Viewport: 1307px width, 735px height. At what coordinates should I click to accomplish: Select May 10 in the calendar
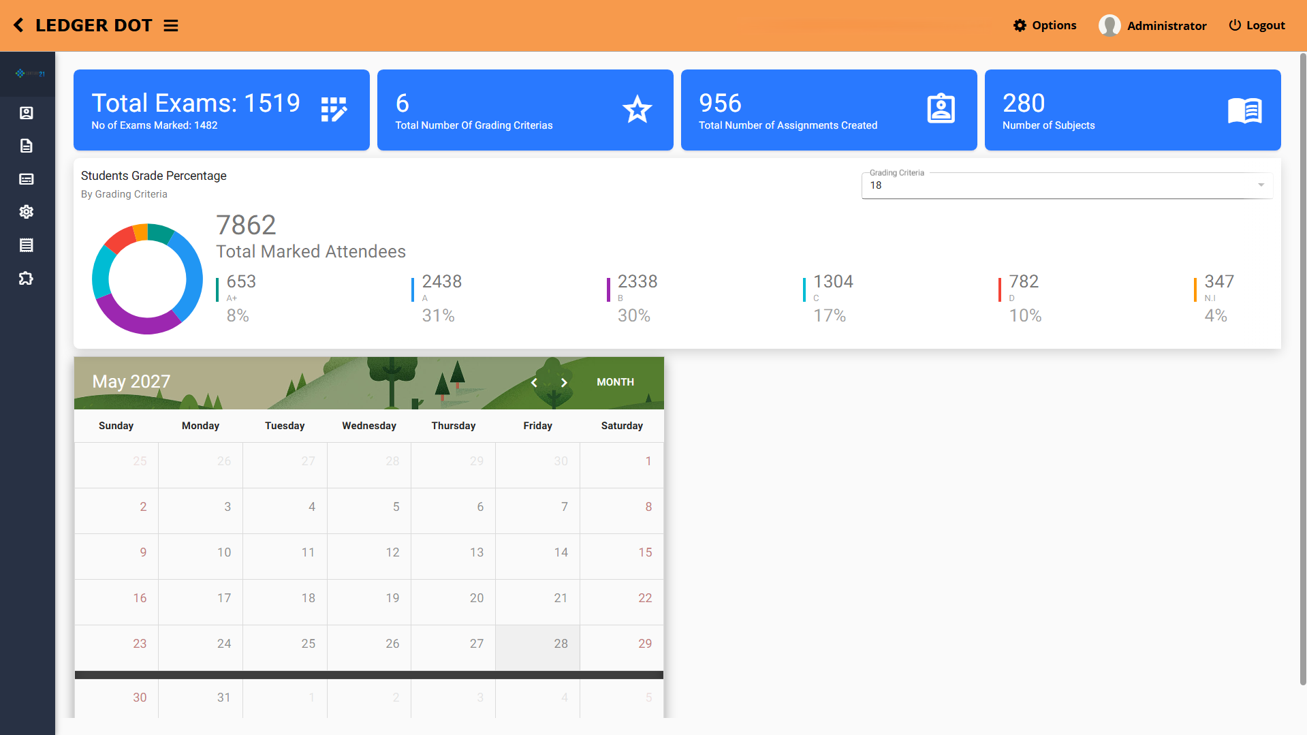click(x=200, y=557)
